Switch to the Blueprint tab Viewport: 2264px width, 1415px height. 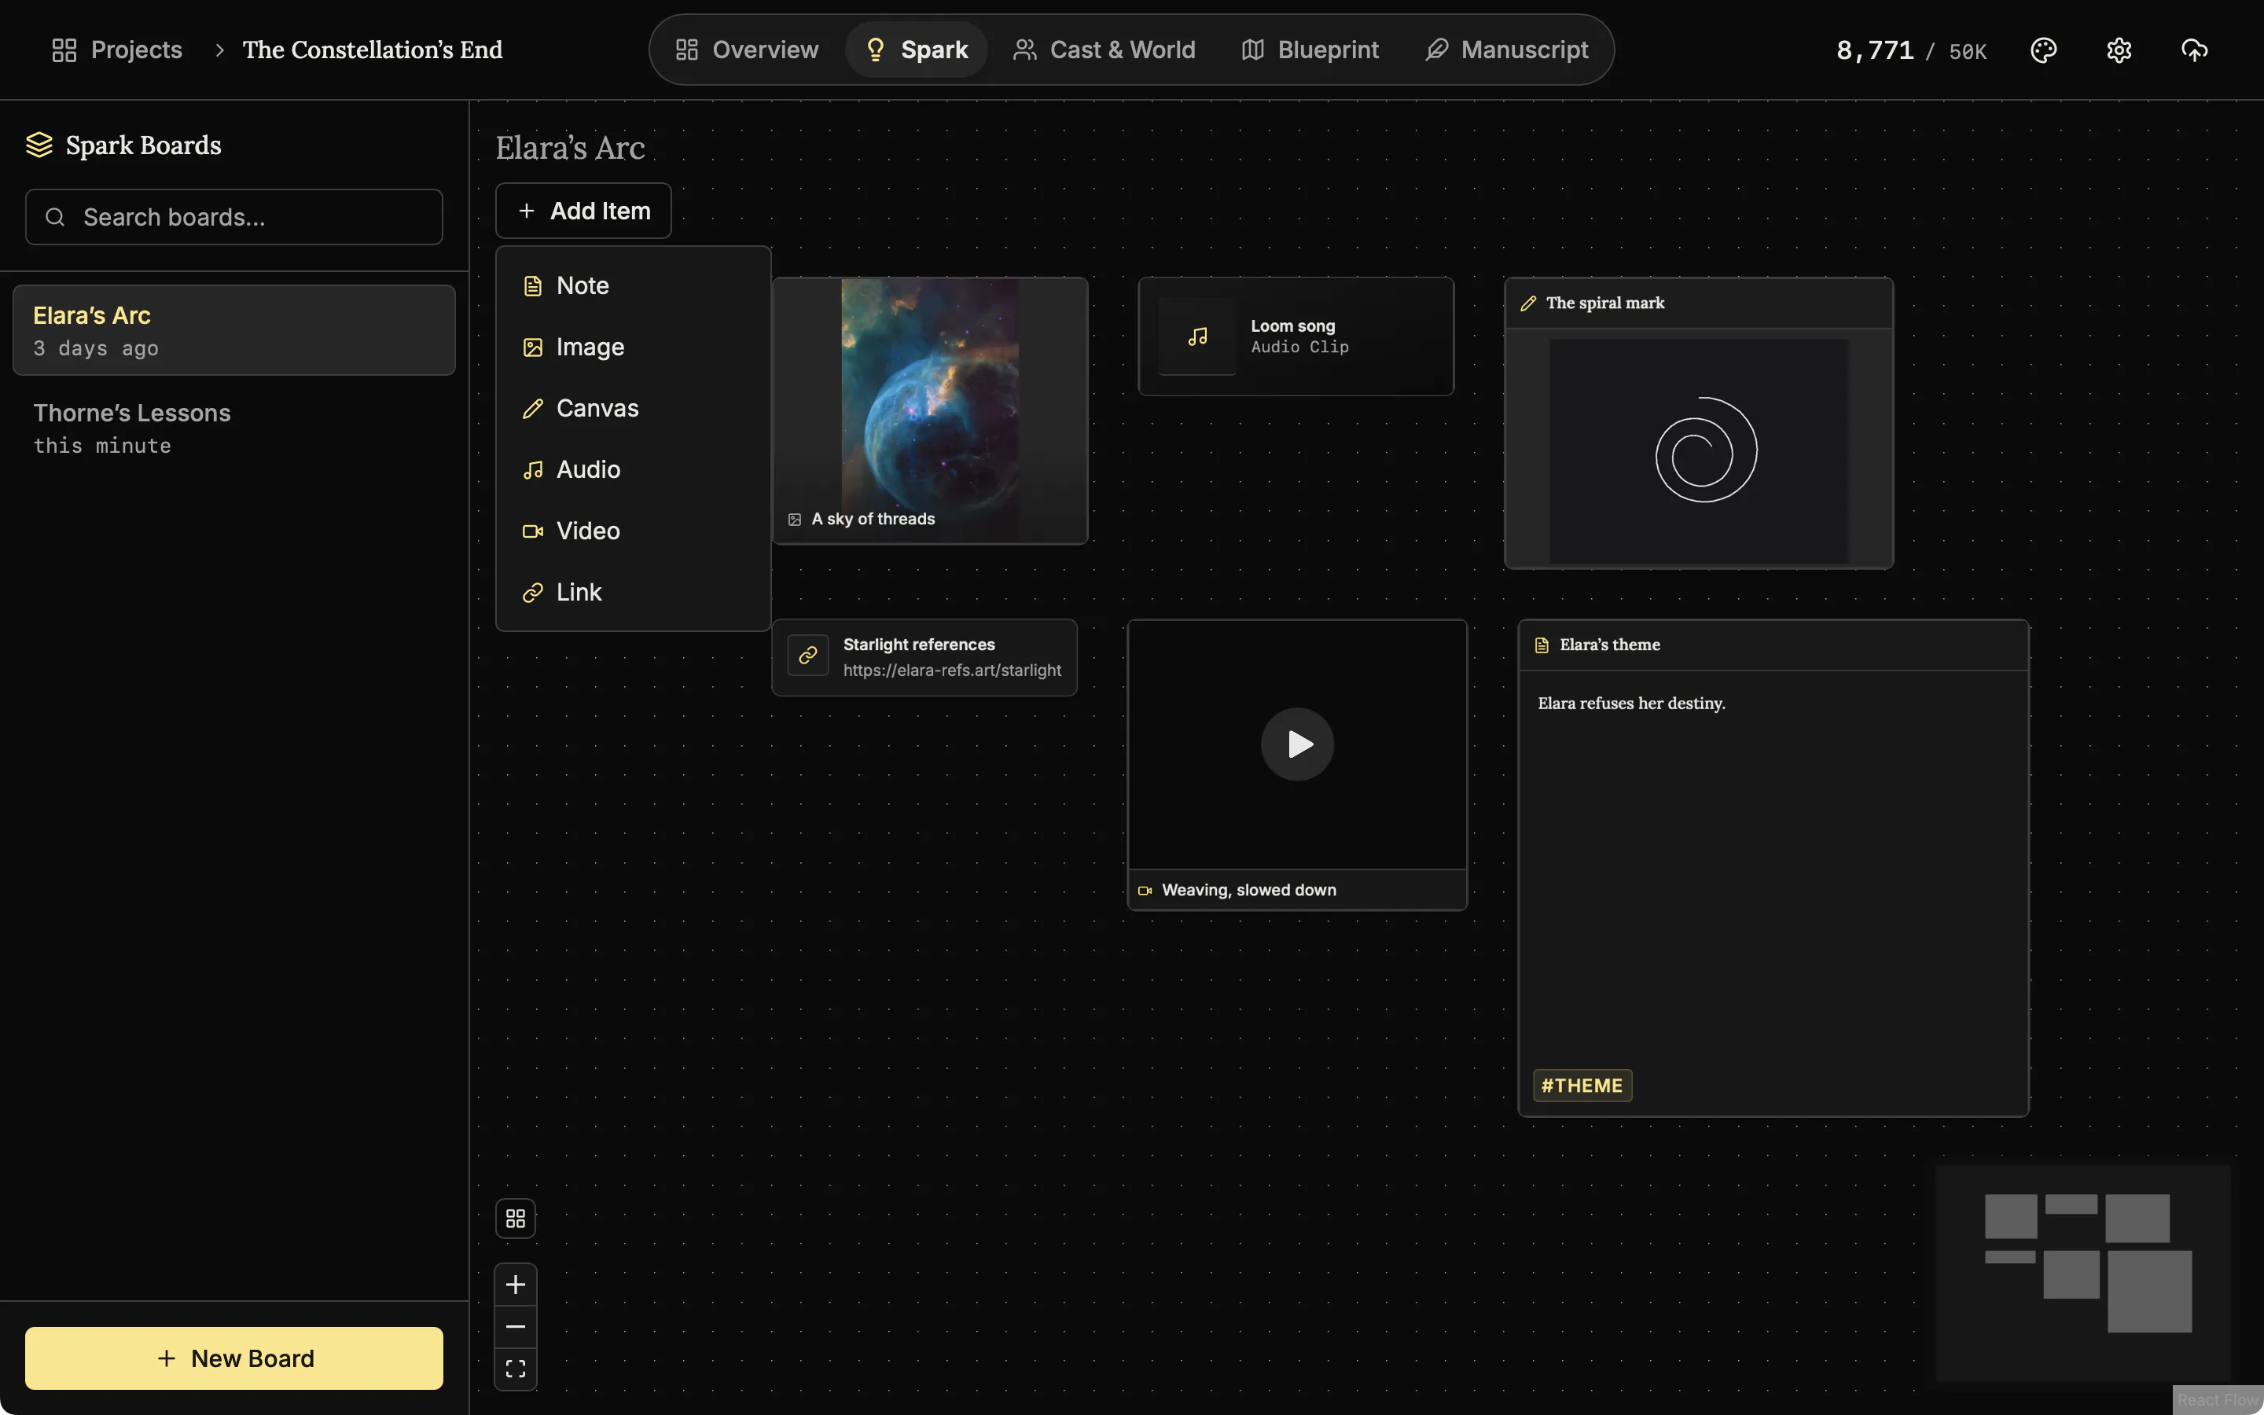tap(1310, 50)
